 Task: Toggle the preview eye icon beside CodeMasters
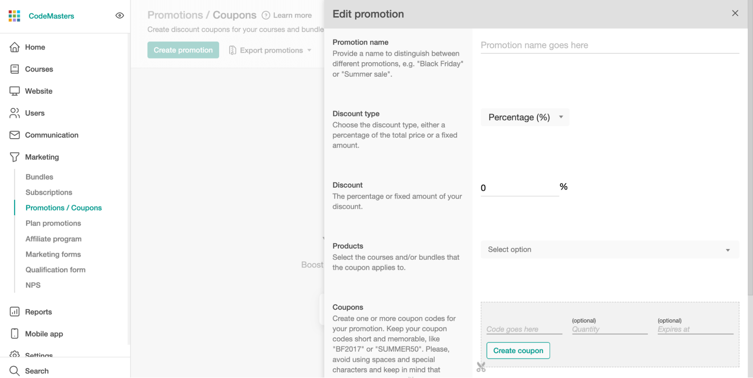coord(119,15)
